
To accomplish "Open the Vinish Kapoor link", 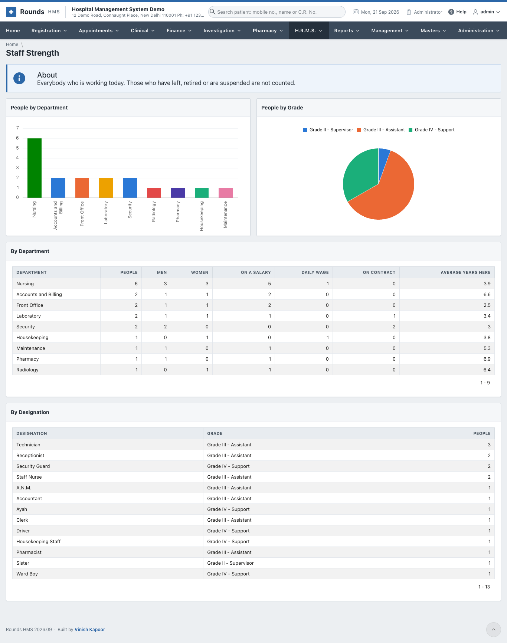I will 90,630.
